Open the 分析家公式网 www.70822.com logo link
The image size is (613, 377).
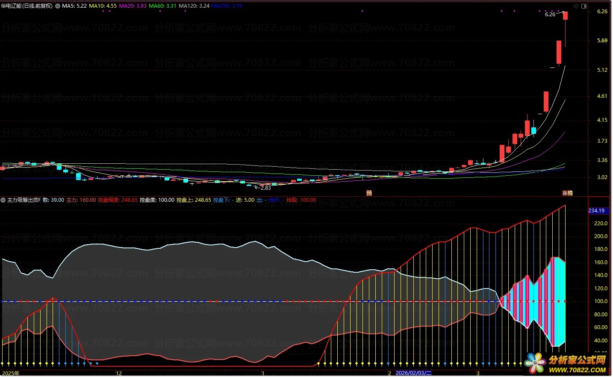[x=566, y=364]
